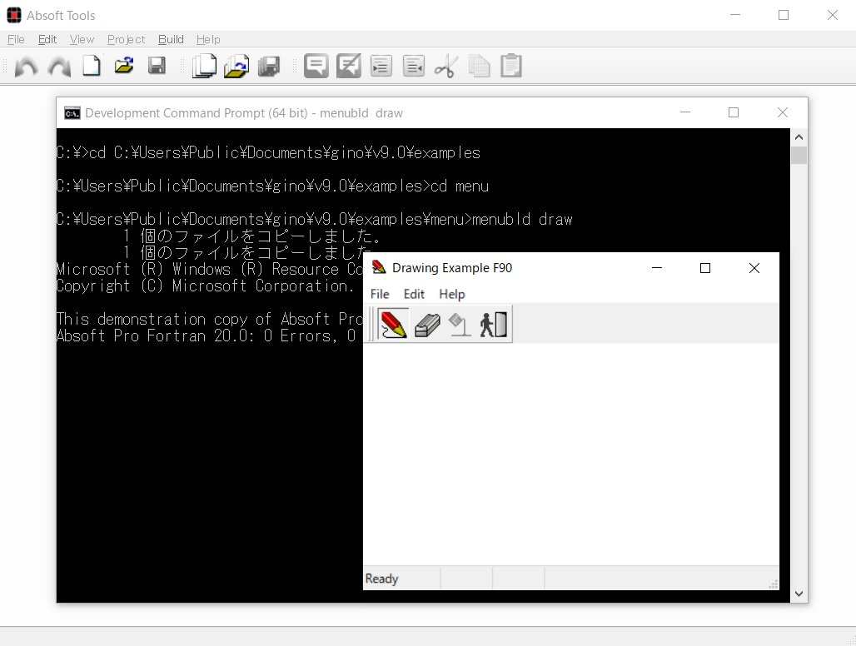
Task: Click the Paste clipboard icon
Action: pyautogui.click(x=511, y=66)
